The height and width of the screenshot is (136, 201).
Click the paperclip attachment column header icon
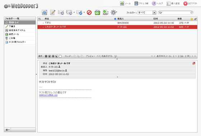pos(195,19)
